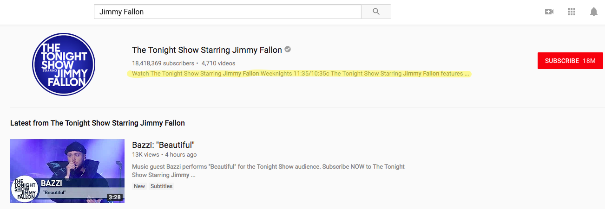The width and height of the screenshot is (605, 209).
Task: Click the 4,710 videos count
Action: coord(218,63)
